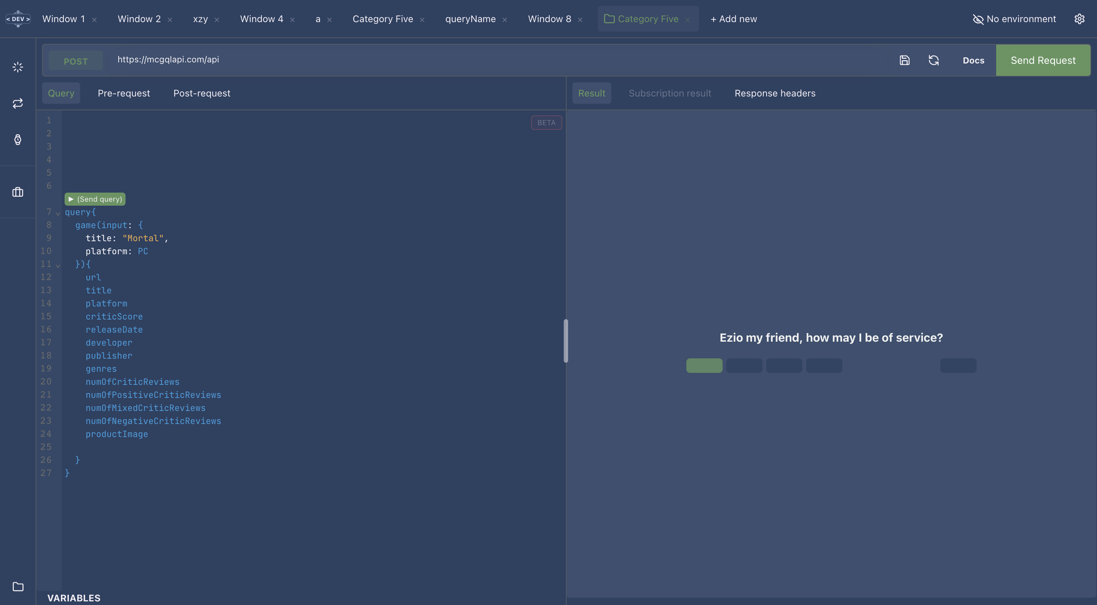This screenshot has height=605, width=1097.
Task: Collapse the query block at line 7
Action: pos(58,213)
